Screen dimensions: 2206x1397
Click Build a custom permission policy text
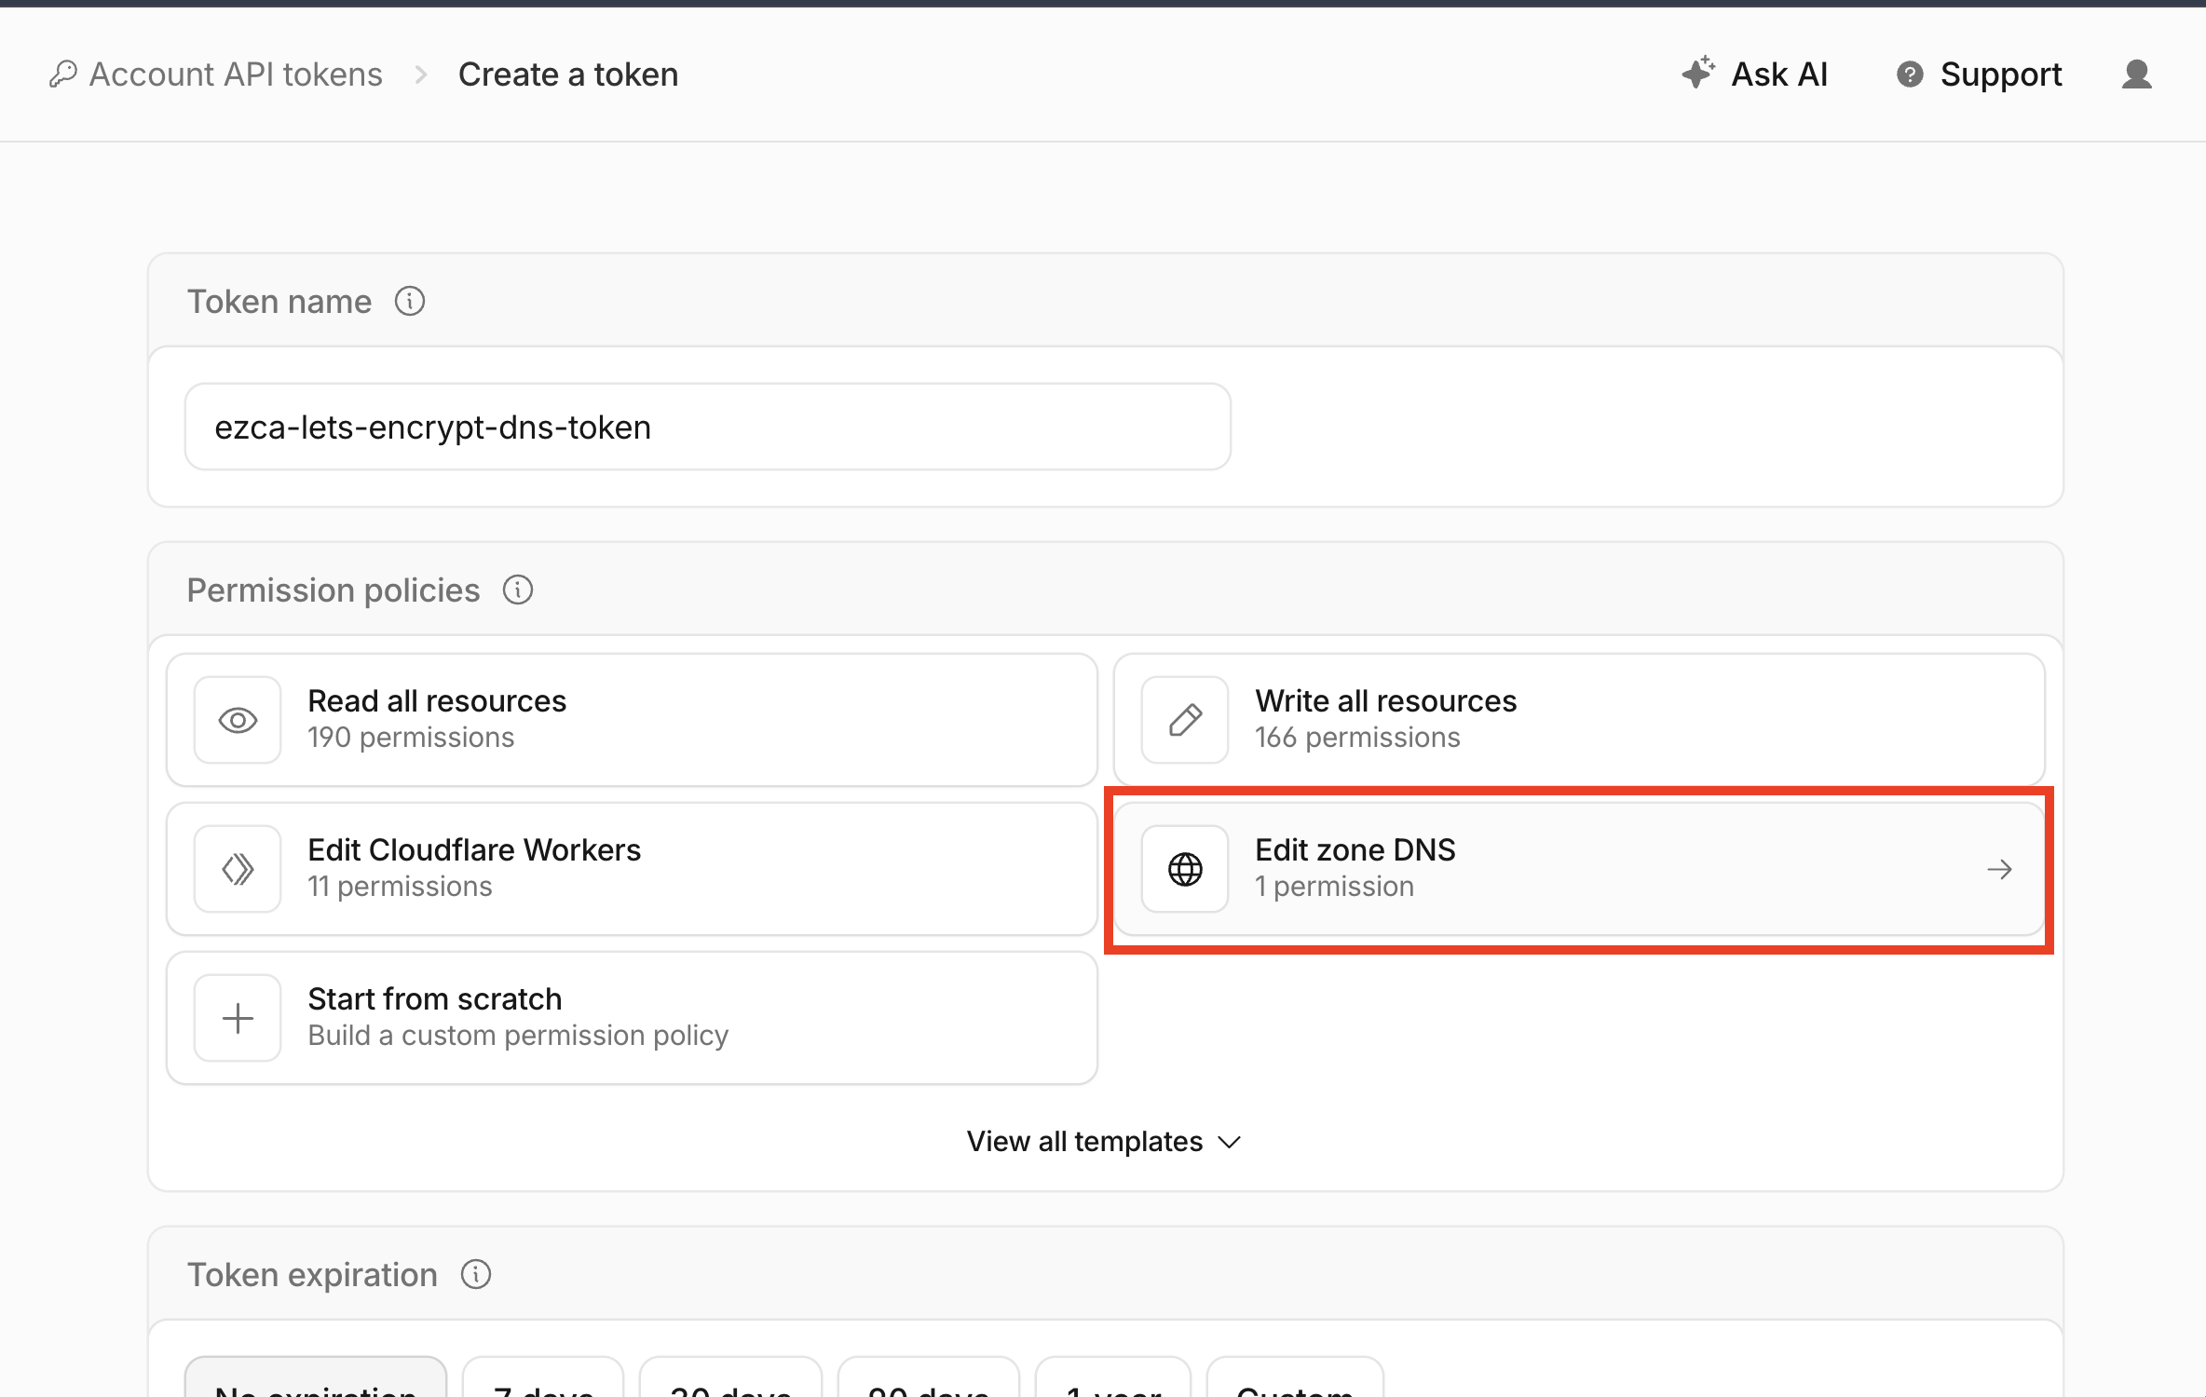(518, 1036)
